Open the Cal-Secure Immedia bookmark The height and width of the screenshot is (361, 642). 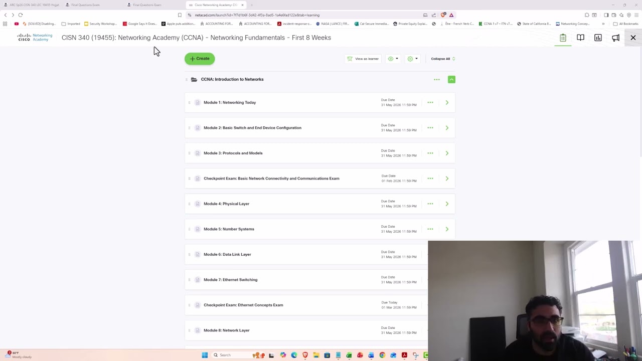point(371,24)
